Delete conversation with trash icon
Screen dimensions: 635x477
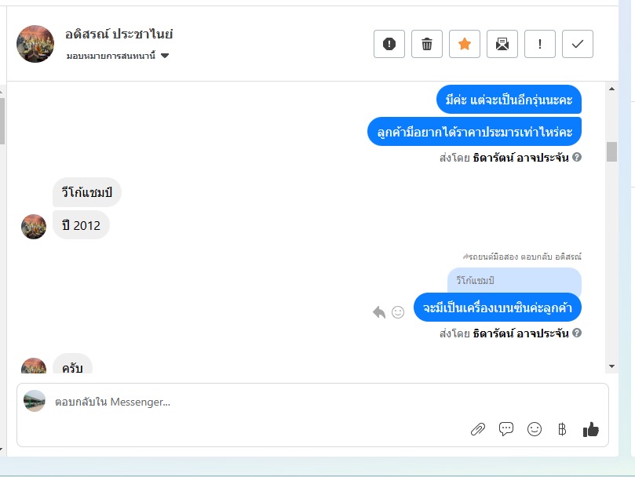pos(426,44)
